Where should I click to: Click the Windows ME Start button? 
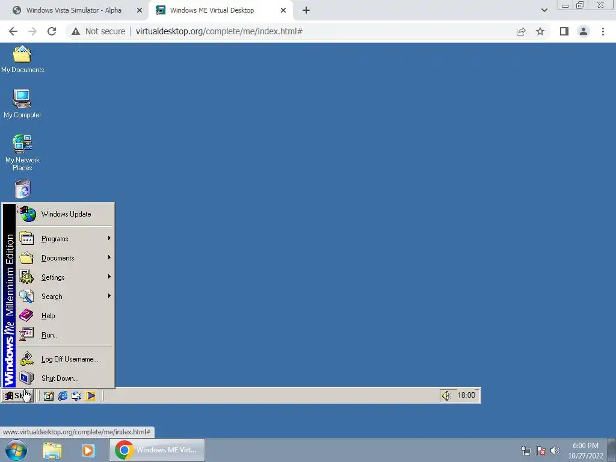point(17,396)
